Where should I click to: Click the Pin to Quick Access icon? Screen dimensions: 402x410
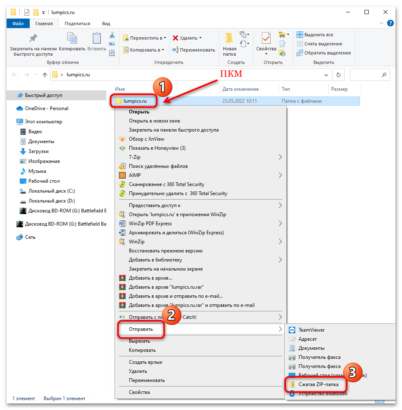[x=33, y=38]
